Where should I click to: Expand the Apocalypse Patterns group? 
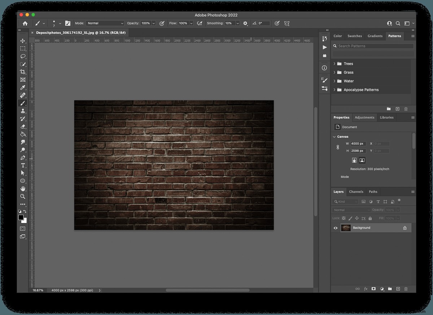pos(334,90)
